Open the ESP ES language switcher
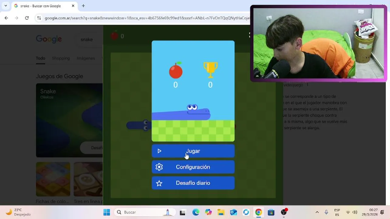390x219 pixels. point(337,212)
